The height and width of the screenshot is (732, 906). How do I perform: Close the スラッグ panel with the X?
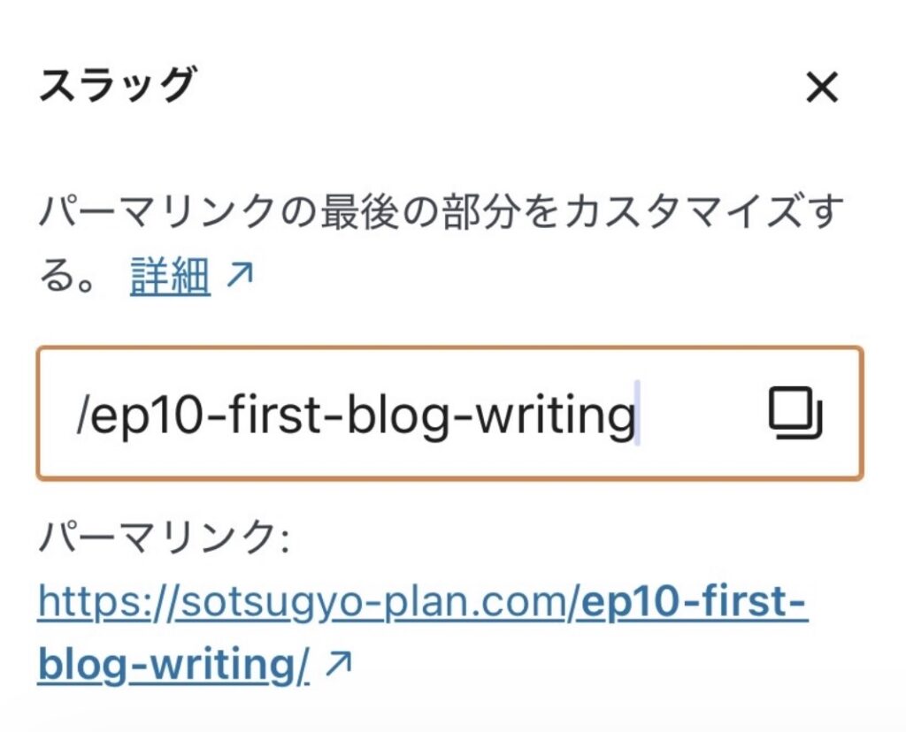point(822,88)
